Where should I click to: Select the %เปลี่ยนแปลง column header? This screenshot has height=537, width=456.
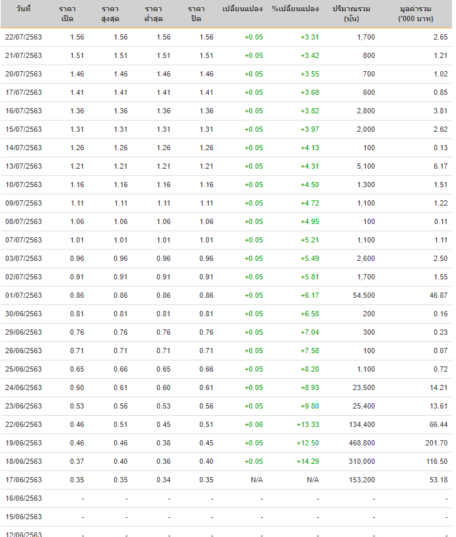pos(295,9)
